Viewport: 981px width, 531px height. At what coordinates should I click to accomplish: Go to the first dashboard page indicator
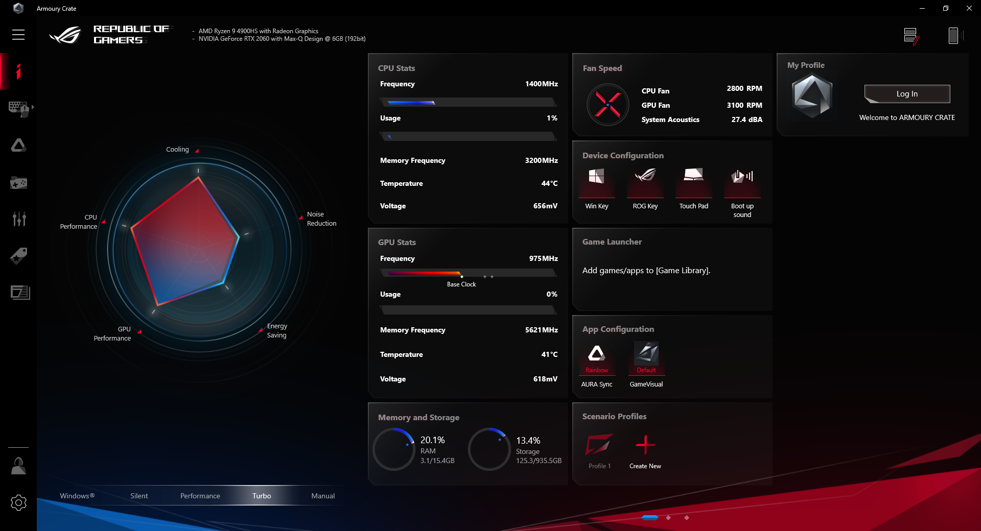pos(649,518)
